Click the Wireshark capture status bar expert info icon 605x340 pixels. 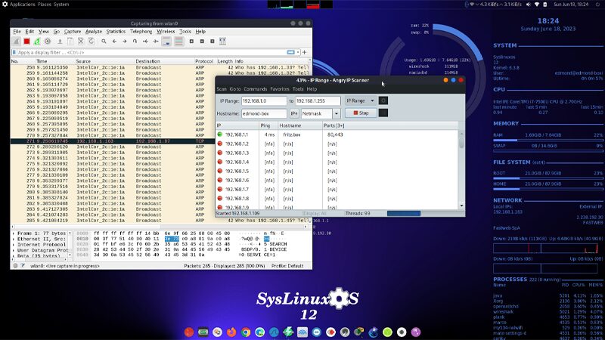point(15,266)
